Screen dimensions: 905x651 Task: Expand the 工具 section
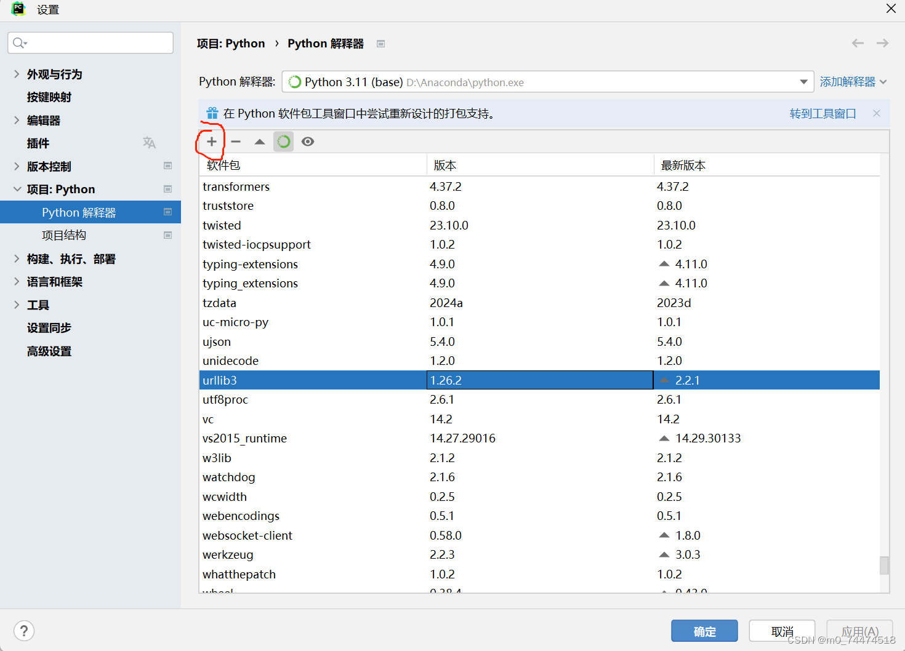[x=17, y=305]
